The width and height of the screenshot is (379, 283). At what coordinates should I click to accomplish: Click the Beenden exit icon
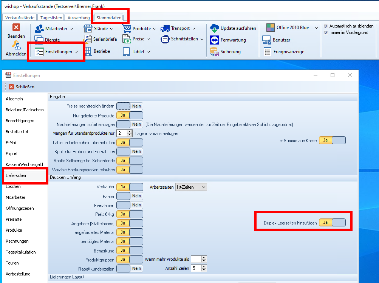(16, 28)
